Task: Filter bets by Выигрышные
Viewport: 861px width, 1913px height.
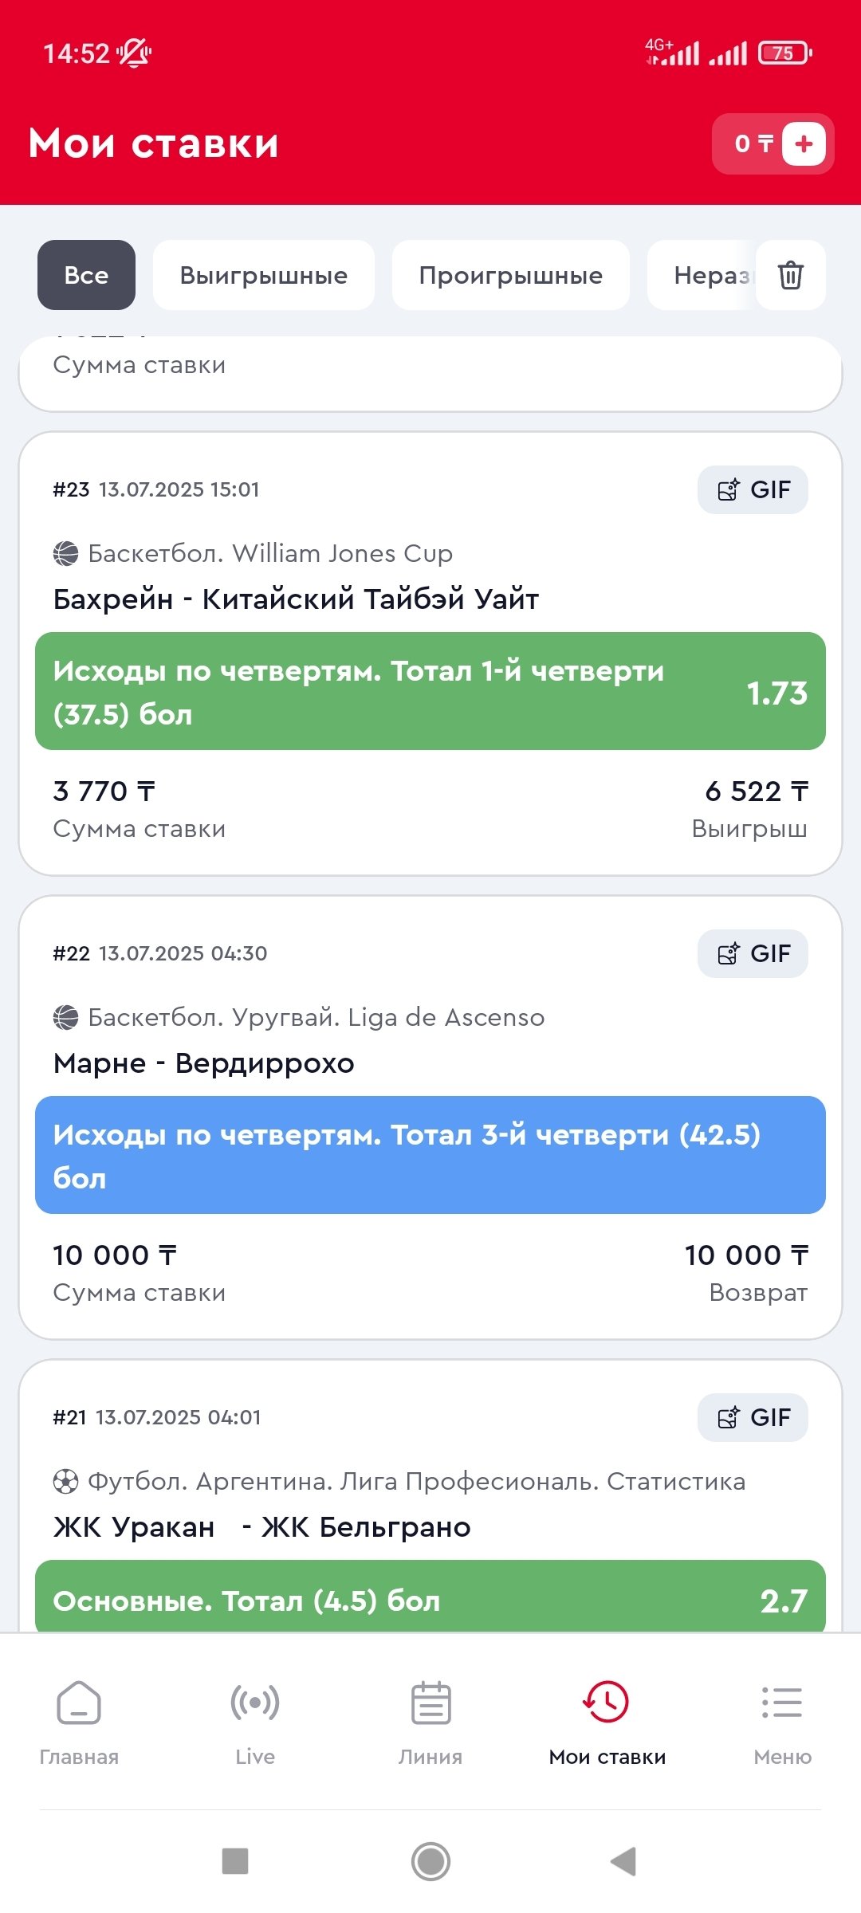Action: (x=264, y=275)
